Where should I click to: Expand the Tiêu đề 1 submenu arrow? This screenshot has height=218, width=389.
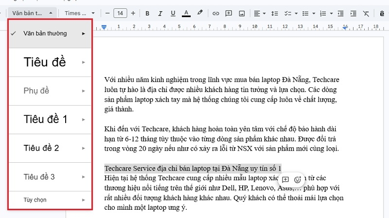(84, 120)
